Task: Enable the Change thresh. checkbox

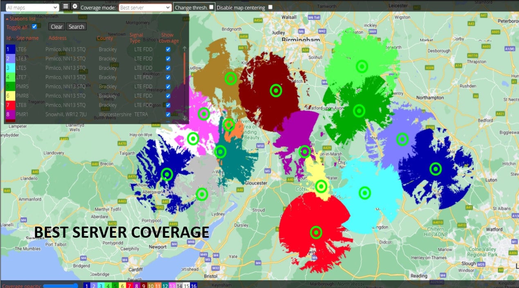Action: coord(211,7)
